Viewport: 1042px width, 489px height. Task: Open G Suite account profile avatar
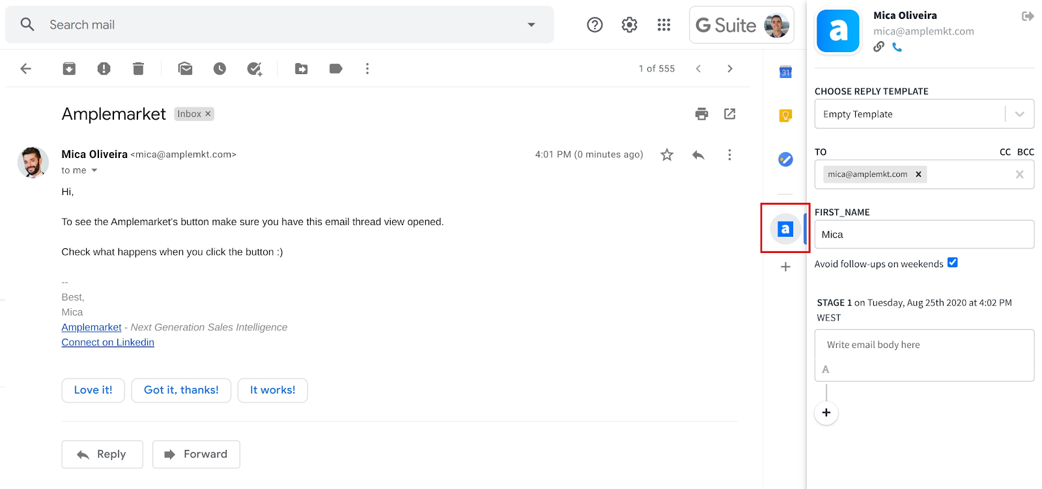(x=776, y=25)
